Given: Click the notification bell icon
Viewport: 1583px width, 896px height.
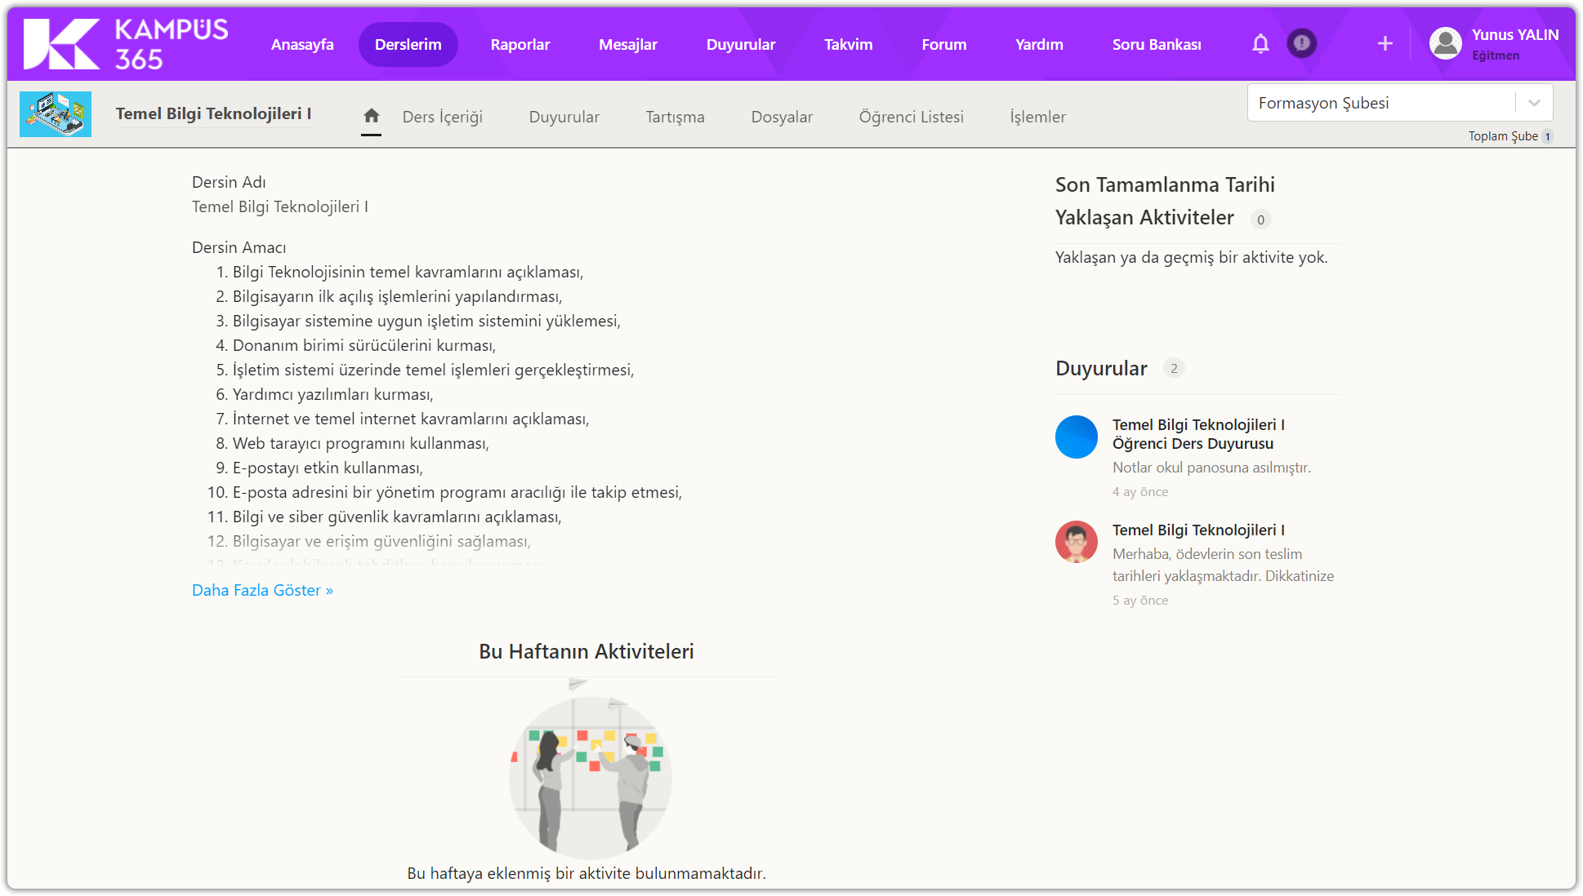Looking at the screenshot, I should [1260, 44].
